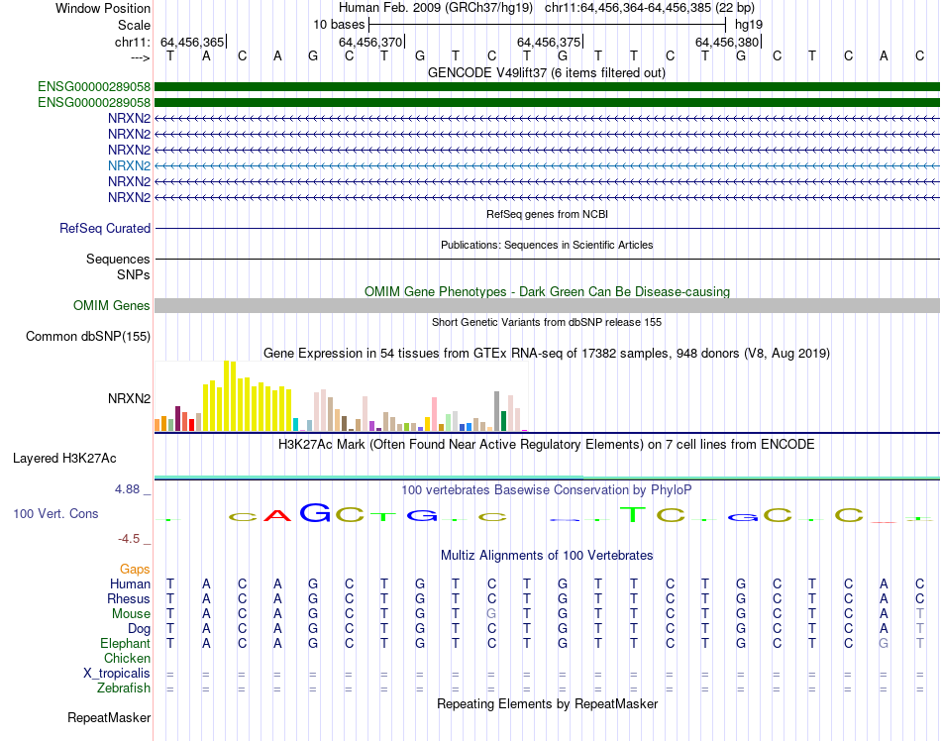Open the RefSeq Curated track label
941x741 pixels.
[x=104, y=228]
